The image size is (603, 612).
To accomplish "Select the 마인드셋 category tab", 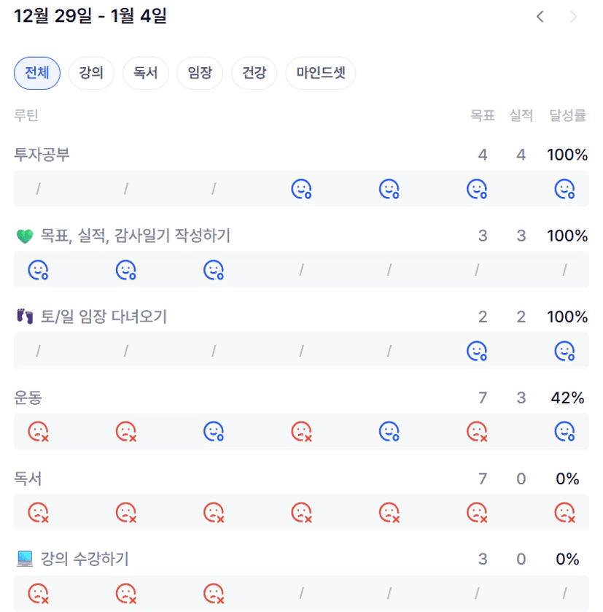I will 320,73.
